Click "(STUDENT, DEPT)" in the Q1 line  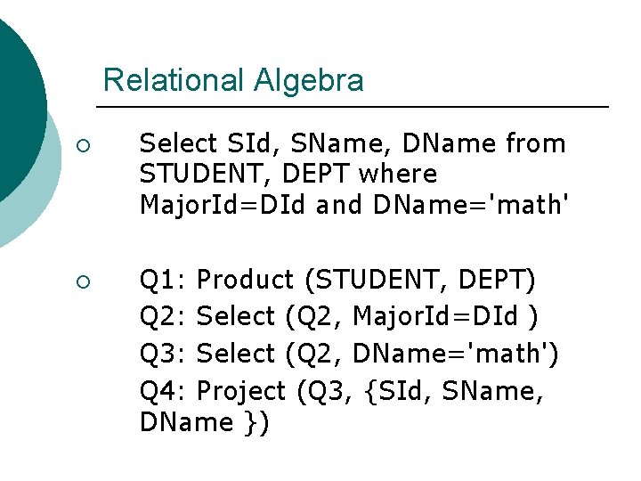[x=420, y=280]
